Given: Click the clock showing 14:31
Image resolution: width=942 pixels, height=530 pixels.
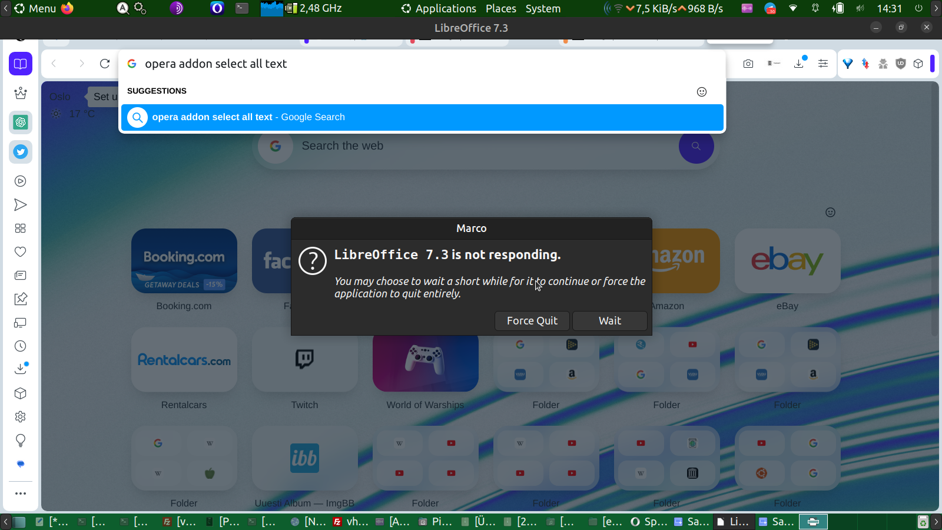Looking at the screenshot, I should pyautogui.click(x=889, y=8).
